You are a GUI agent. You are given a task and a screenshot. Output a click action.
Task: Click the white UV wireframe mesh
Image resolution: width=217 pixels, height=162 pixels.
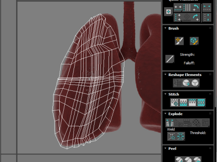89,82
